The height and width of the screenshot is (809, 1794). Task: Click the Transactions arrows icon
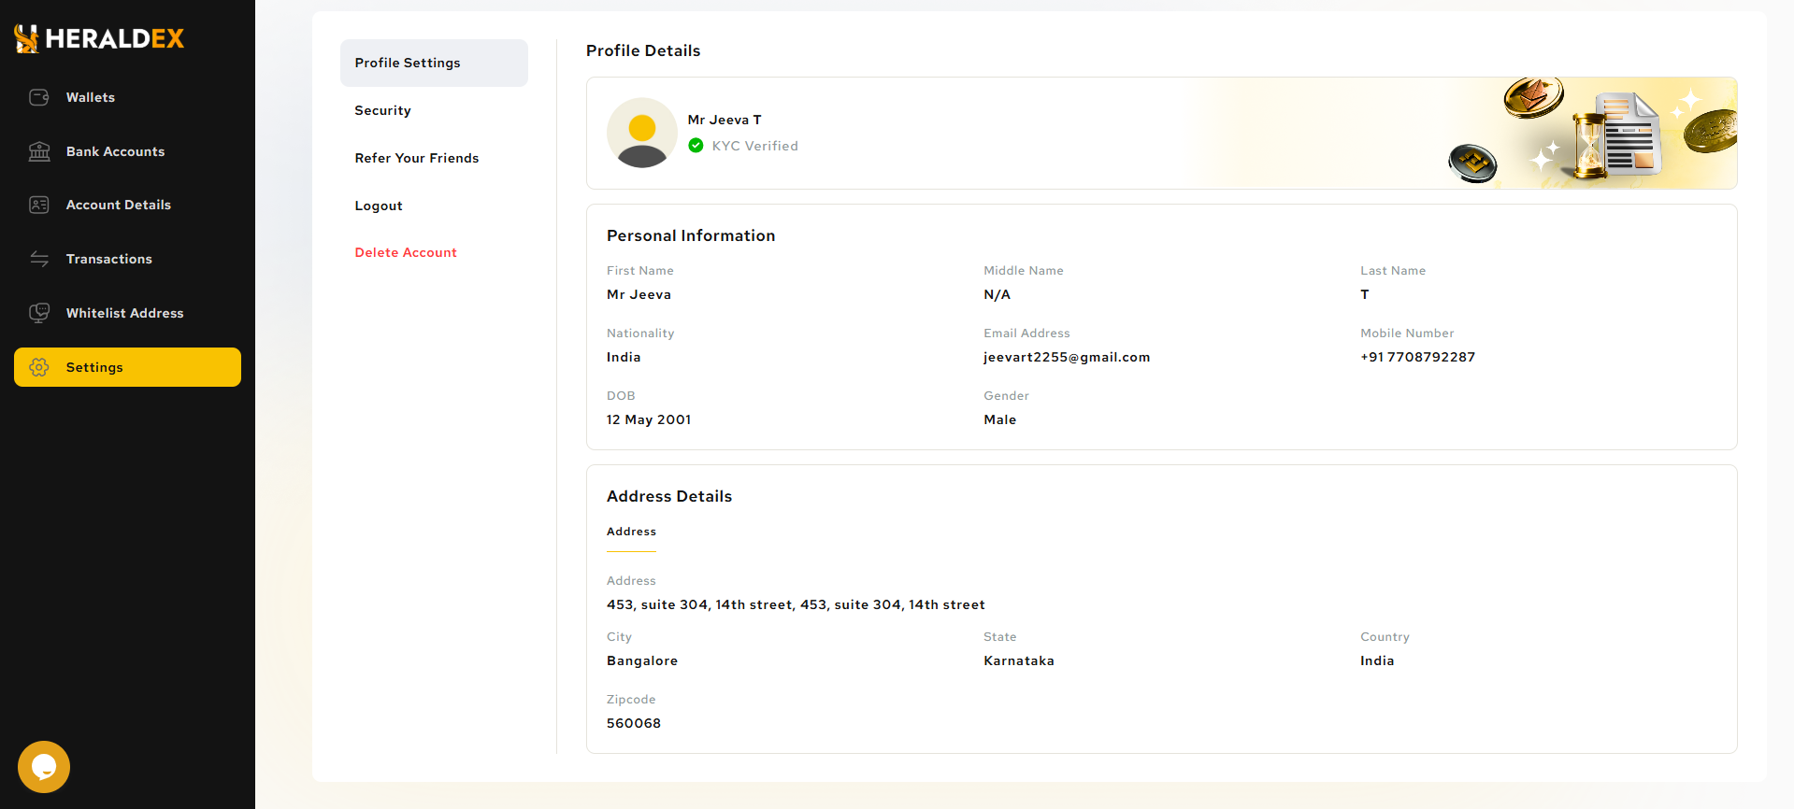[39, 259]
